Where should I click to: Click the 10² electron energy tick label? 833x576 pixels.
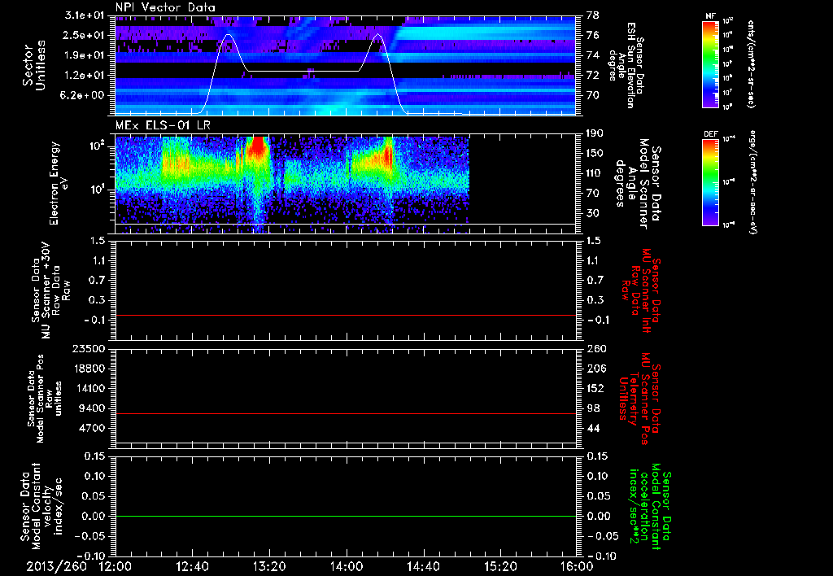point(99,145)
